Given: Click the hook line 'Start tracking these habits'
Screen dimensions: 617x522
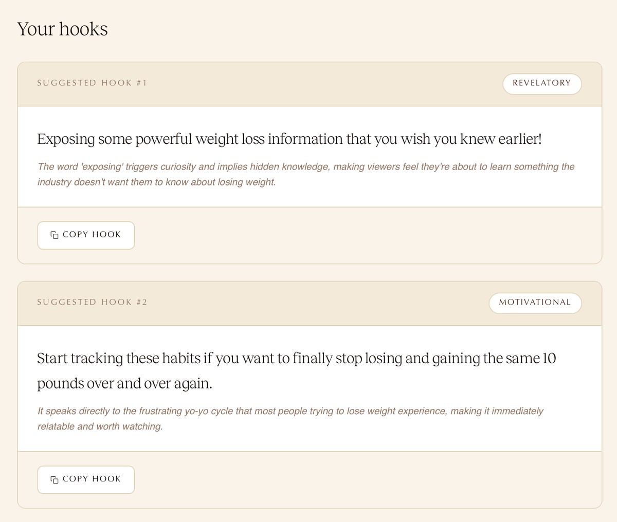Looking at the screenshot, I should [x=297, y=358].
